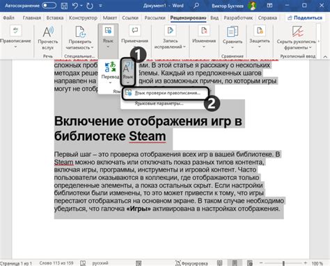Viewport: 330px width, 266px height.
Task: Click the Save disk icon
Action: [x=64, y=6]
